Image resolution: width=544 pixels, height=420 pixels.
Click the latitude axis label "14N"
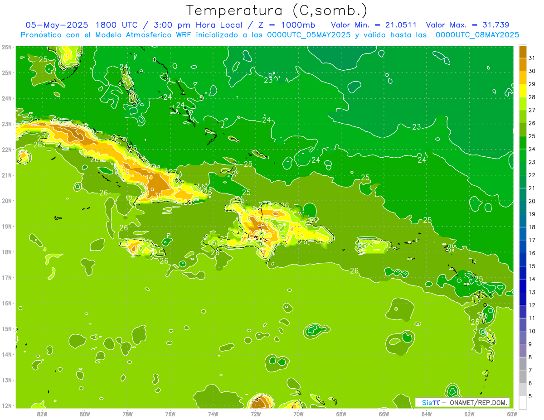[x=7, y=354]
